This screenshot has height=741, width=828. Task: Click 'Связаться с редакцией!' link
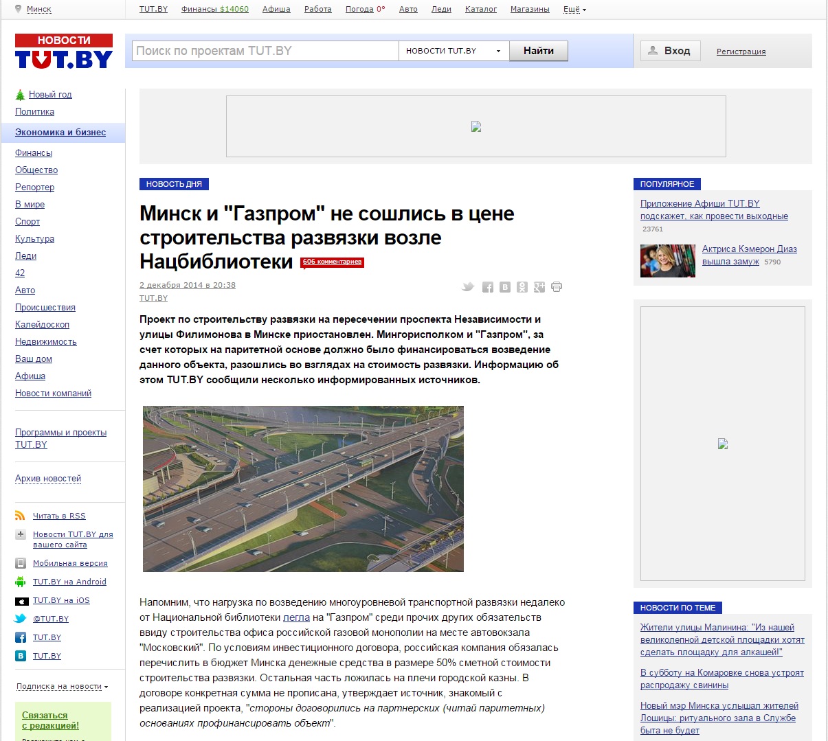[x=50, y=720]
